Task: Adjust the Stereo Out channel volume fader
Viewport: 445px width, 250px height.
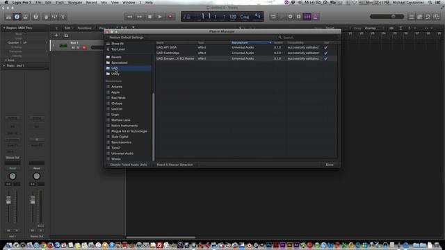Action: coord(33,200)
